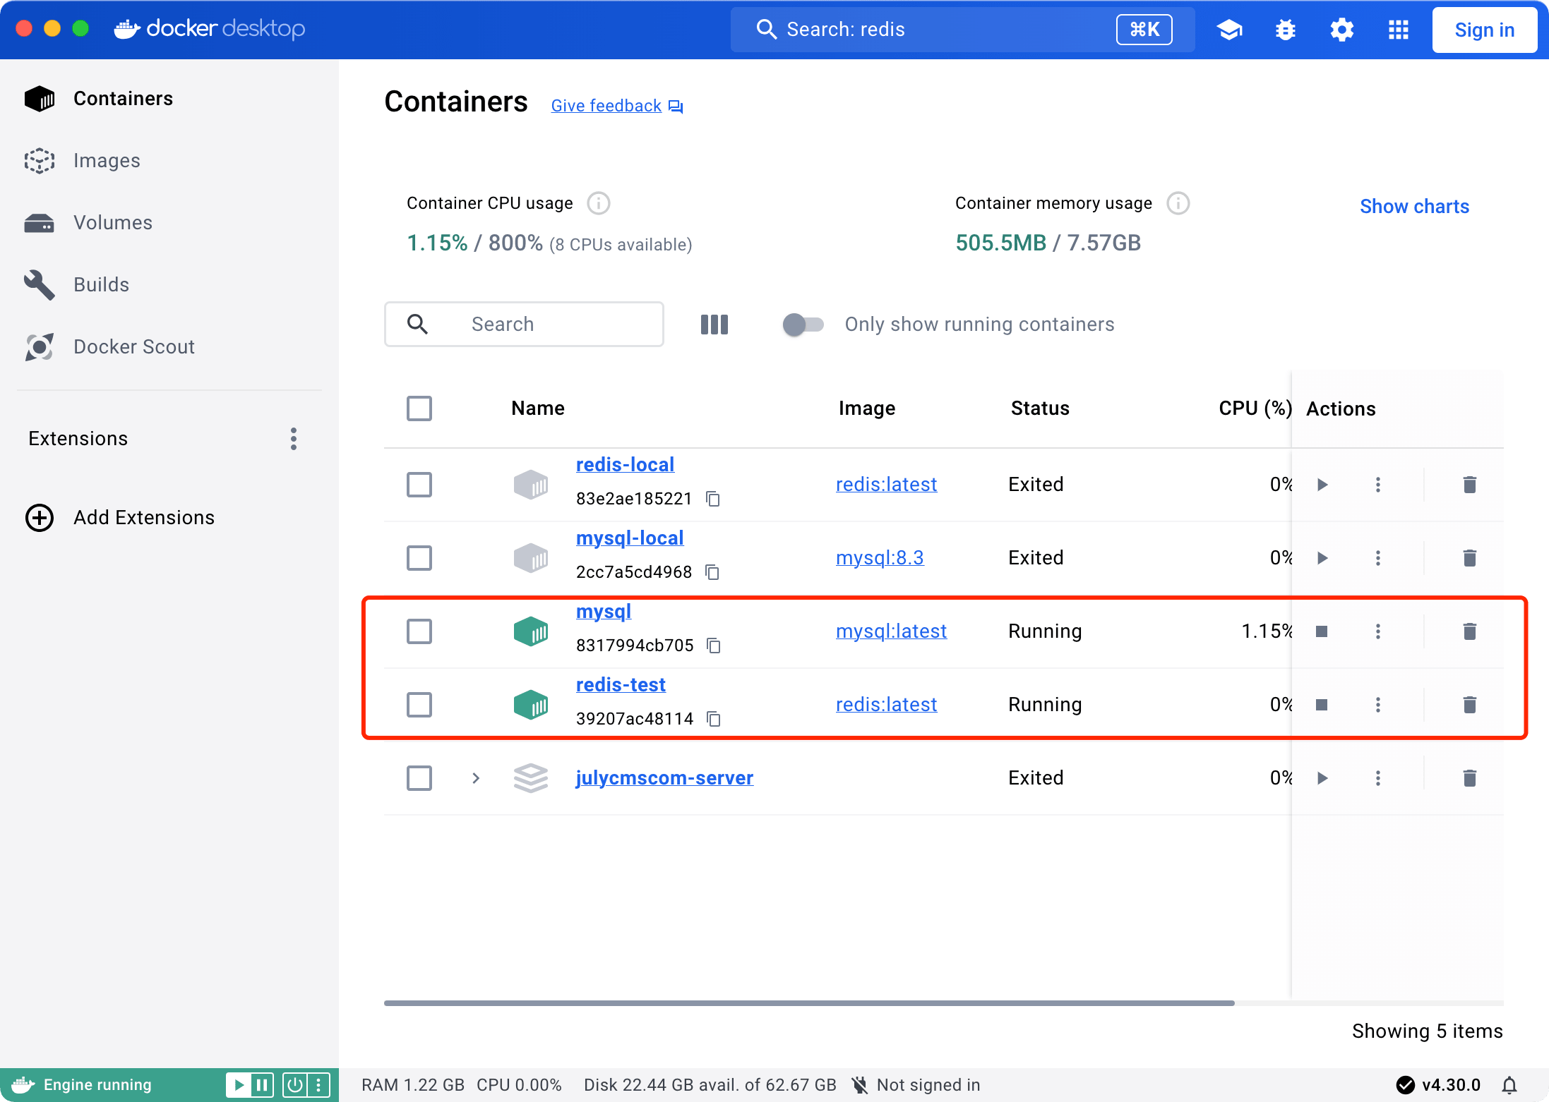This screenshot has height=1102, width=1549.
Task: Click the engine power icon in status bar
Action: tap(294, 1085)
